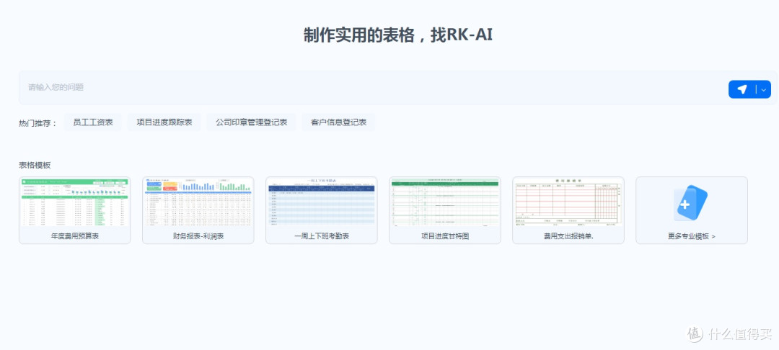
Task: Open the 年度费用预算表 template thumbnail
Action: pyautogui.click(x=74, y=203)
